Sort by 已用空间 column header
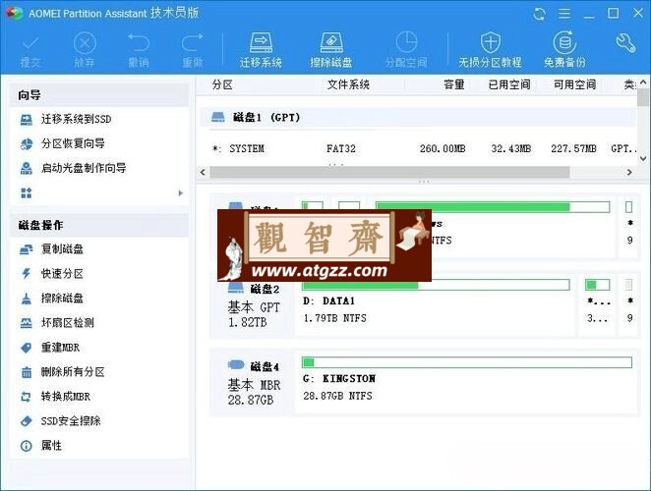The image size is (651, 491). click(x=509, y=84)
